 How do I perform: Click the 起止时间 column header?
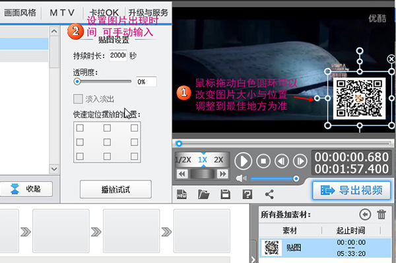pyautogui.click(x=351, y=231)
